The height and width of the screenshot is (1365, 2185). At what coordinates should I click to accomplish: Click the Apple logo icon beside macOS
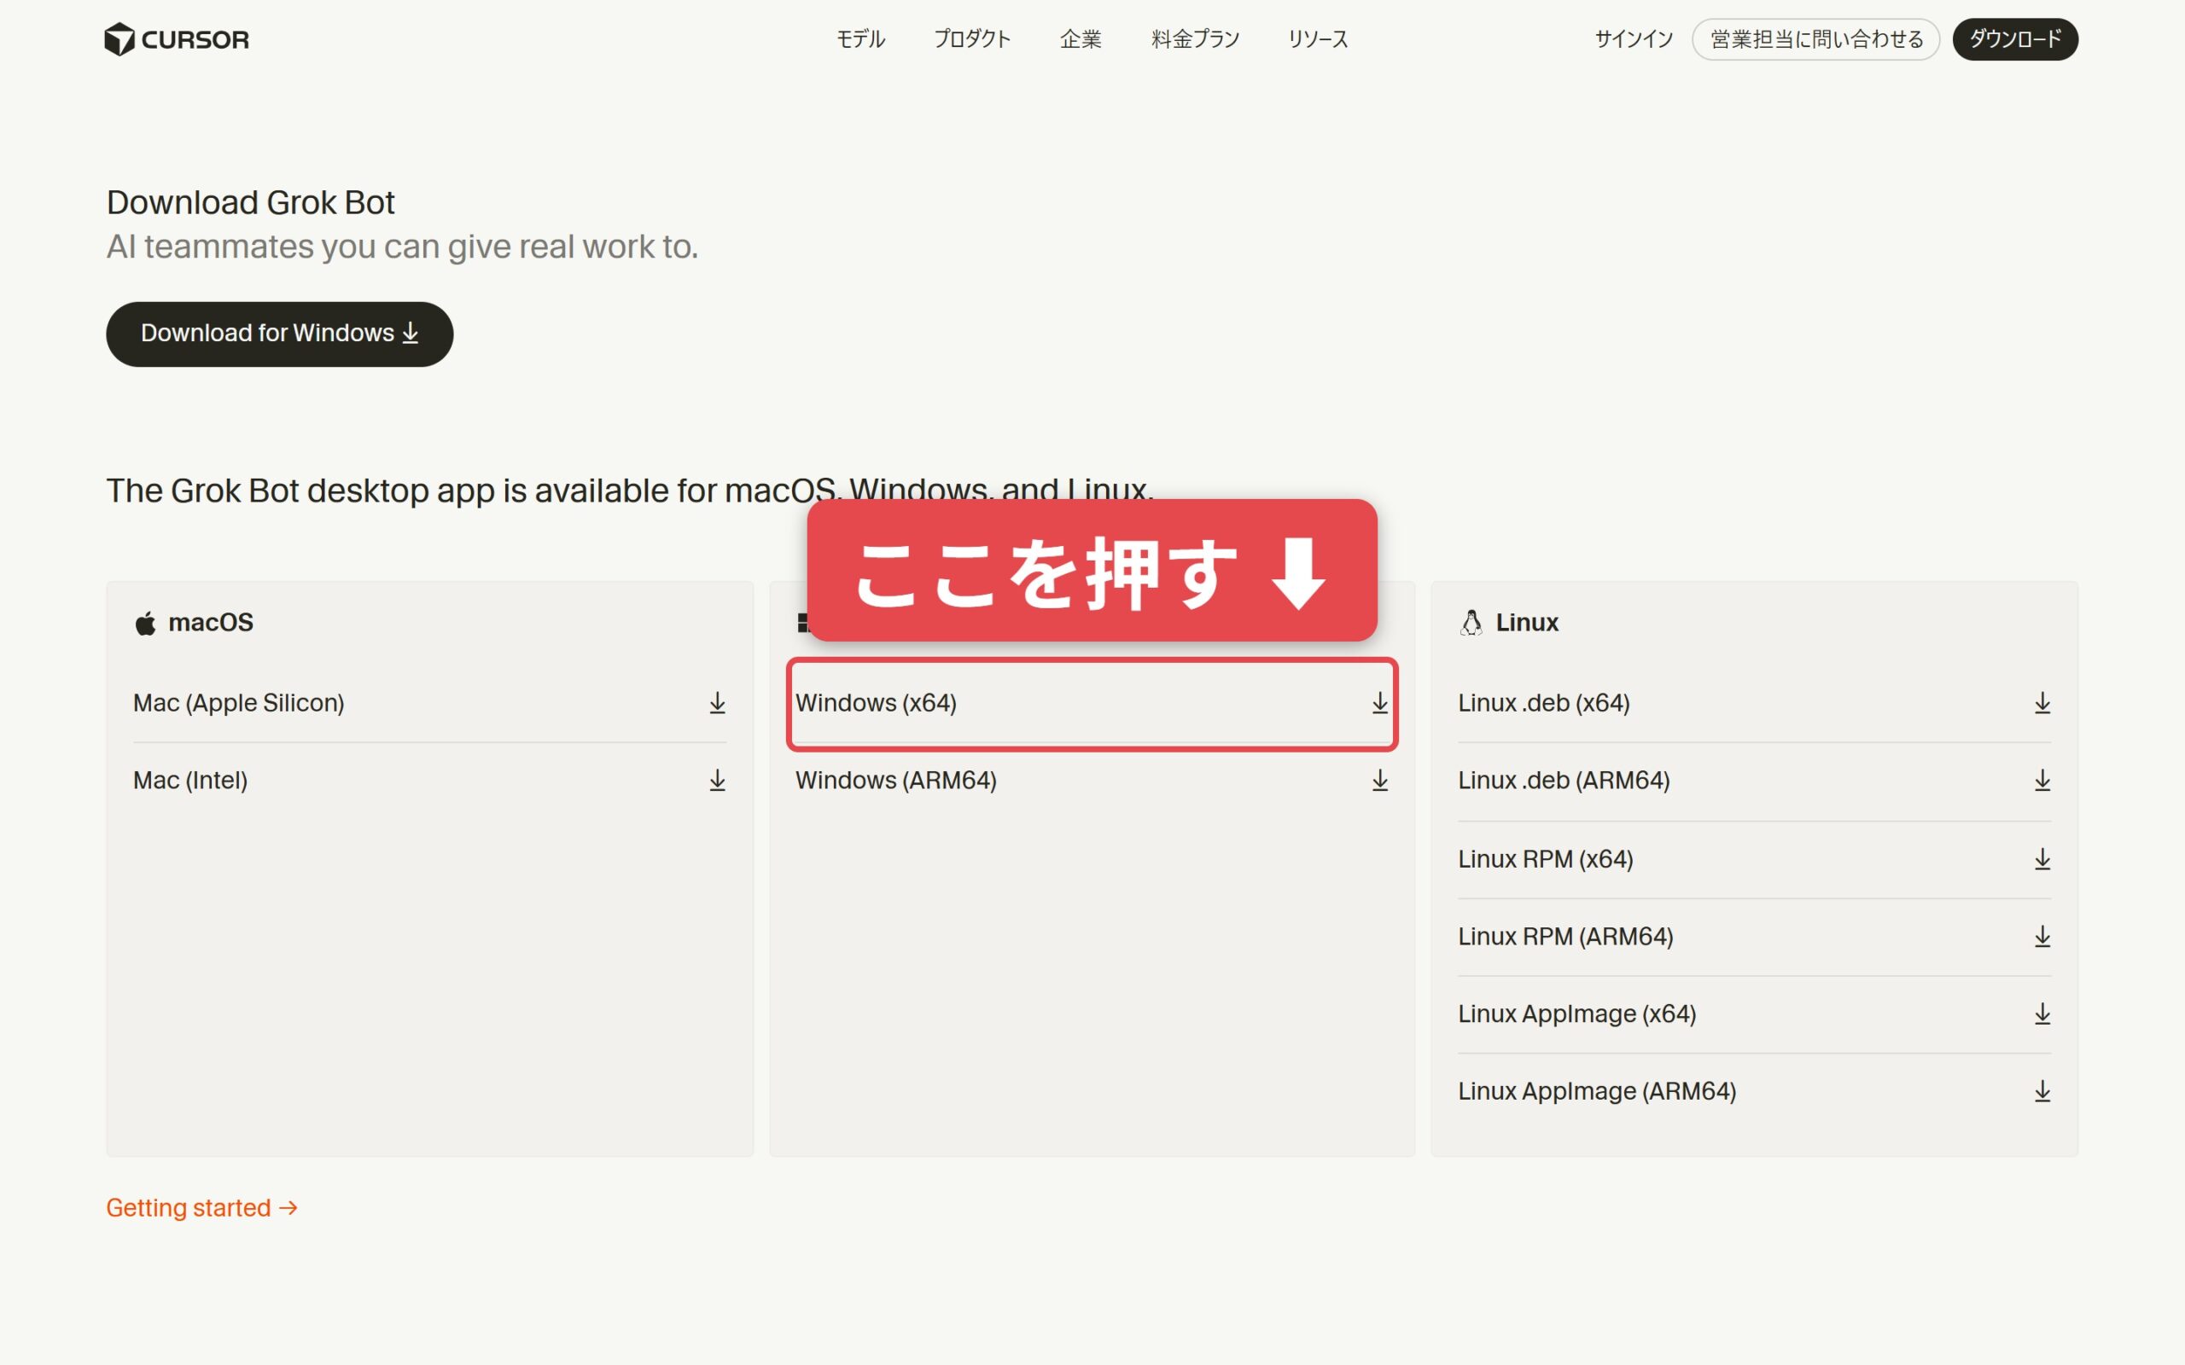(x=145, y=623)
